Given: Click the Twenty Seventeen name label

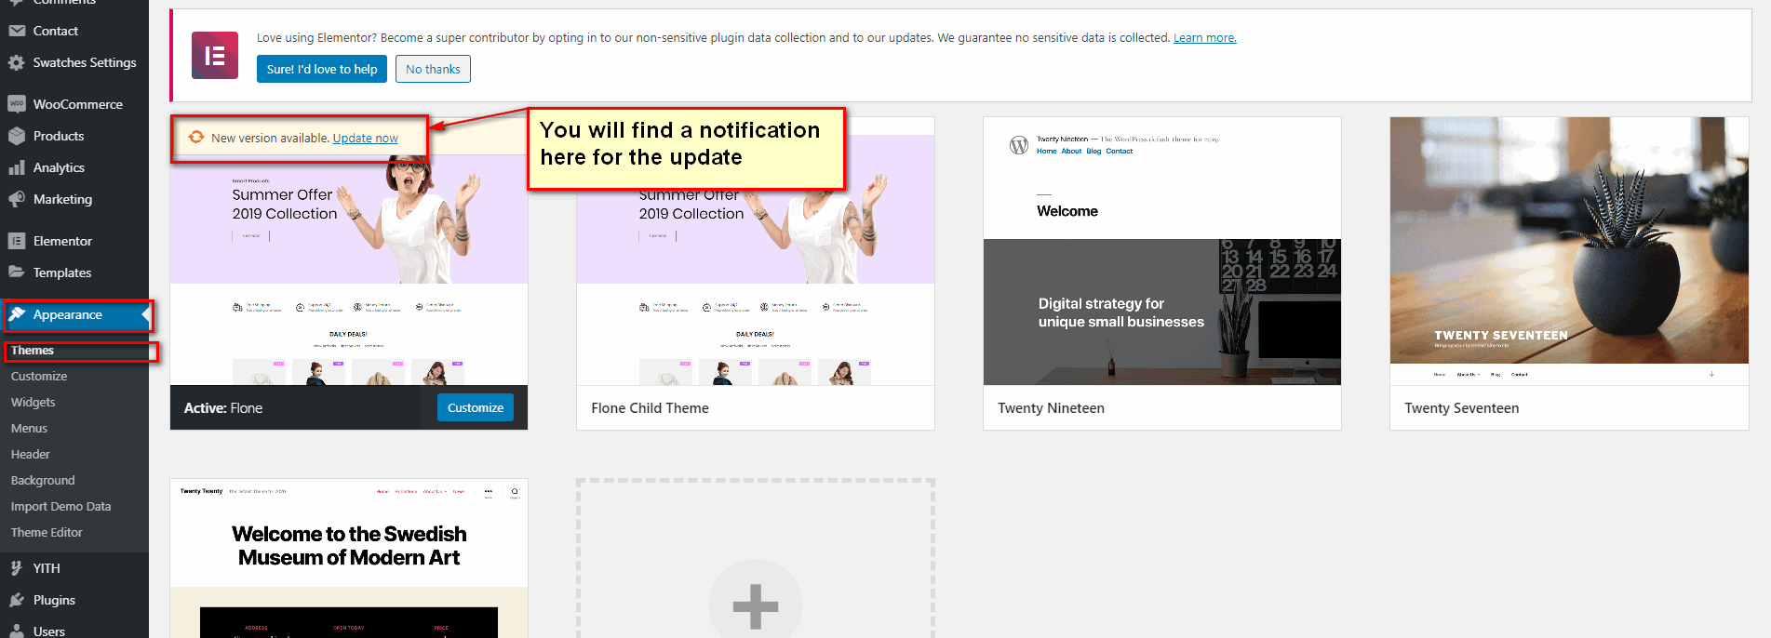Looking at the screenshot, I should [x=1461, y=408].
